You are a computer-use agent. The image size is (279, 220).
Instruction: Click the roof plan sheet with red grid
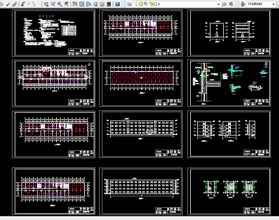click(x=141, y=83)
